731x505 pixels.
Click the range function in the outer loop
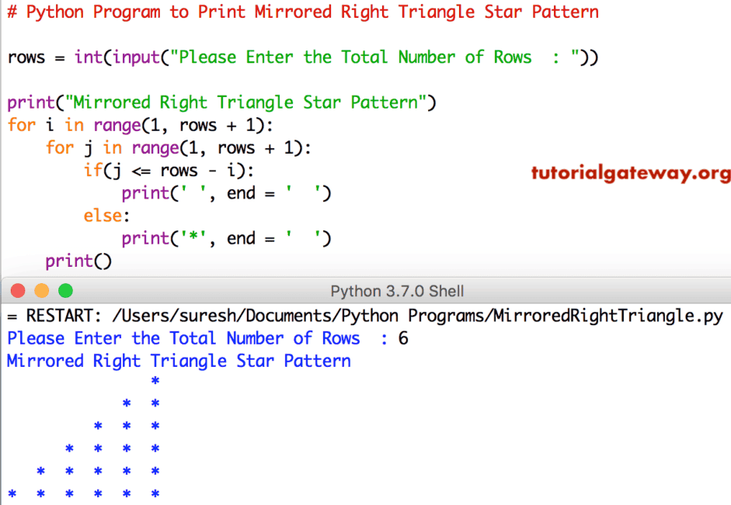pos(117,125)
